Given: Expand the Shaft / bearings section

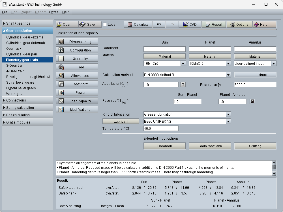Looking at the screenshot, I should [27, 23].
